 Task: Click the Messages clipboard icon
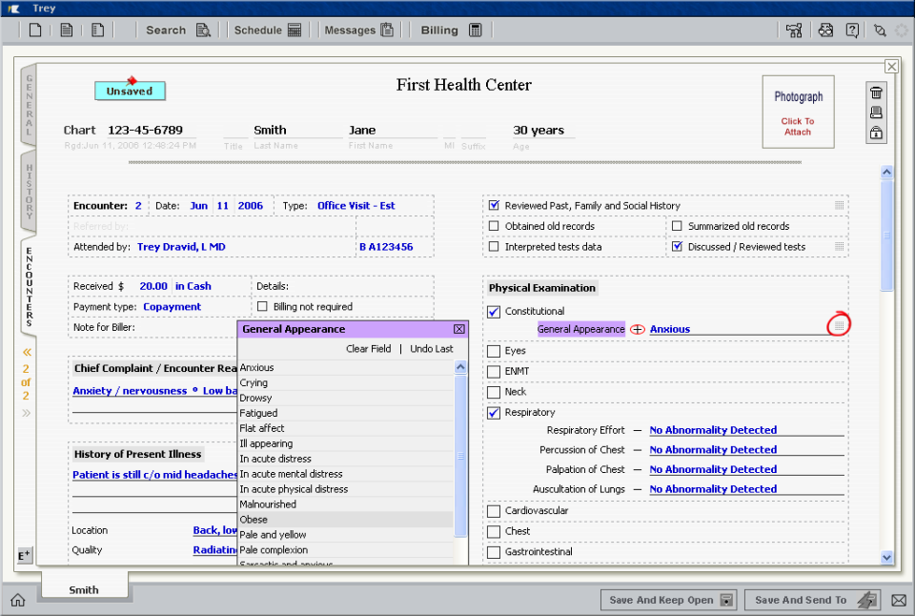point(388,30)
